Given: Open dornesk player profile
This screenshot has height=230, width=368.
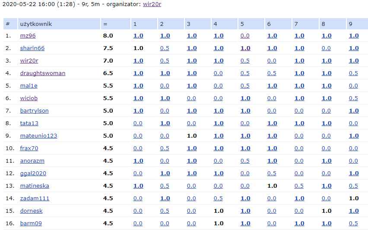Looking at the screenshot, I should tap(31, 211).
